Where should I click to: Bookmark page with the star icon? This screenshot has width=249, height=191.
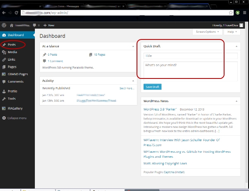click(x=231, y=13)
